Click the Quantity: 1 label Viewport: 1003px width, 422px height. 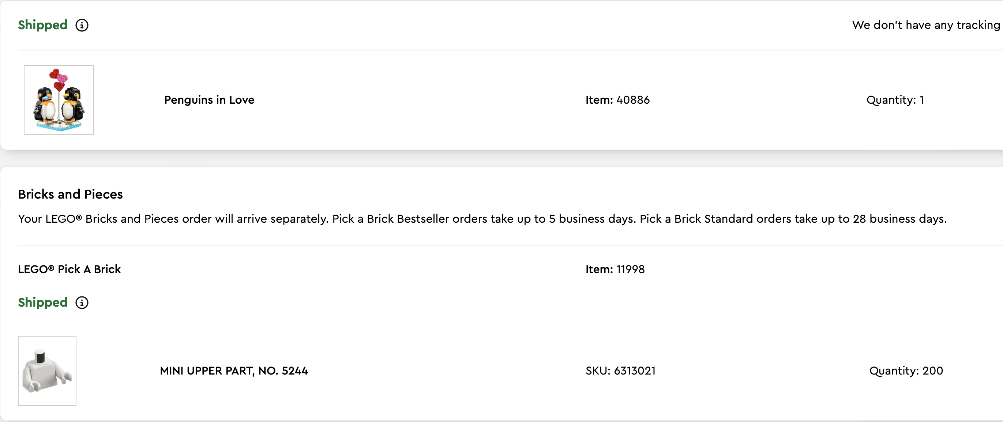895,100
